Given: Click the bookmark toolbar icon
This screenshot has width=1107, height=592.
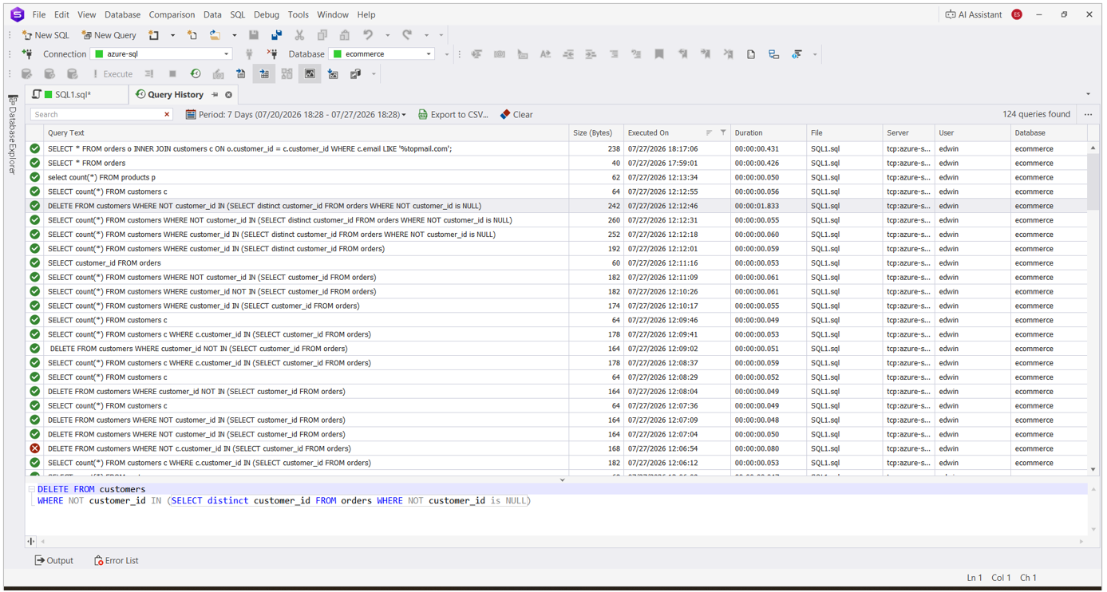Looking at the screenshot, I should tap(659, 54).
